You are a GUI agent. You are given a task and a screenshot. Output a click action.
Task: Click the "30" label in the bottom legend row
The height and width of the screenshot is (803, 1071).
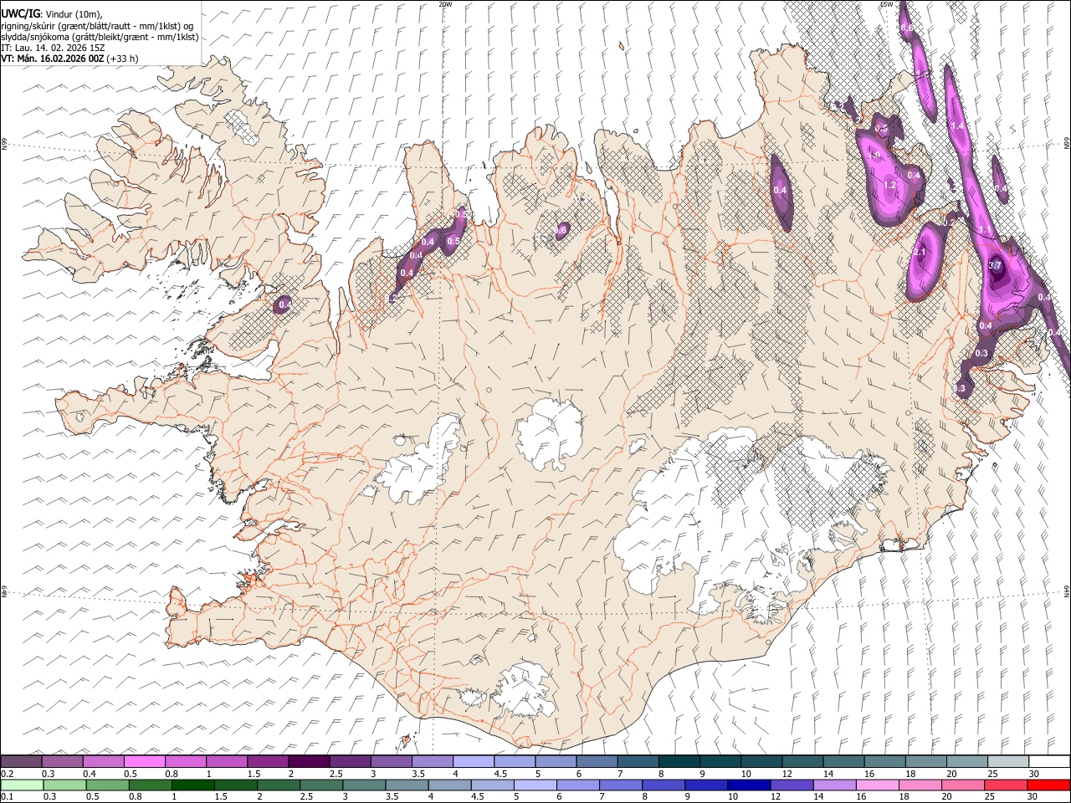pos(1033,797)
